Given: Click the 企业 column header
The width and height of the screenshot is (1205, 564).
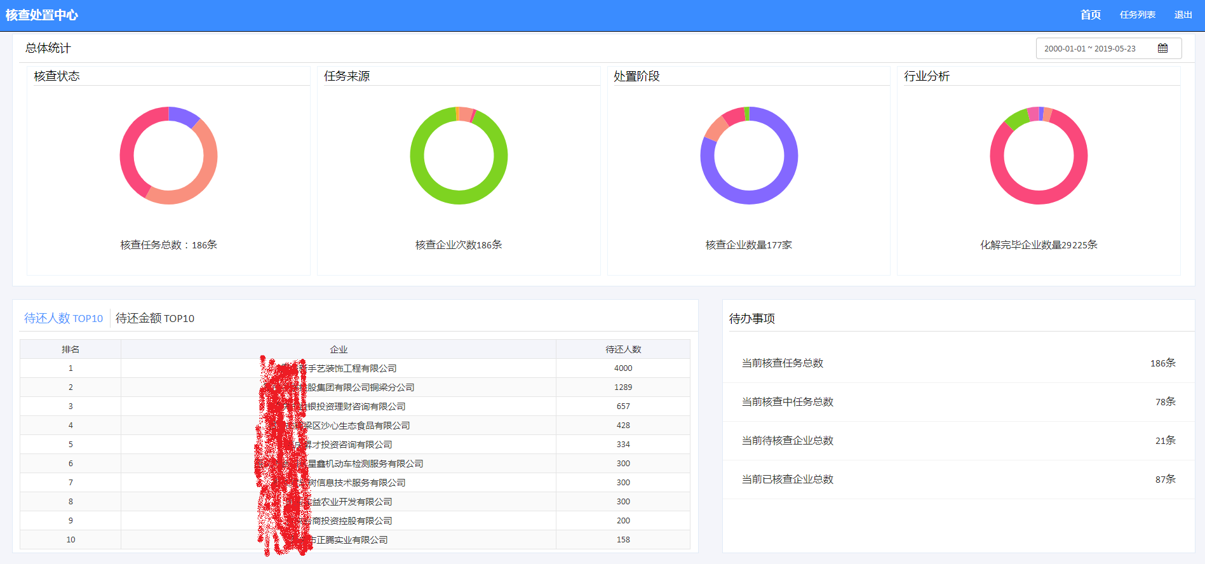Looking at the screenshot, I should (339, 349).
